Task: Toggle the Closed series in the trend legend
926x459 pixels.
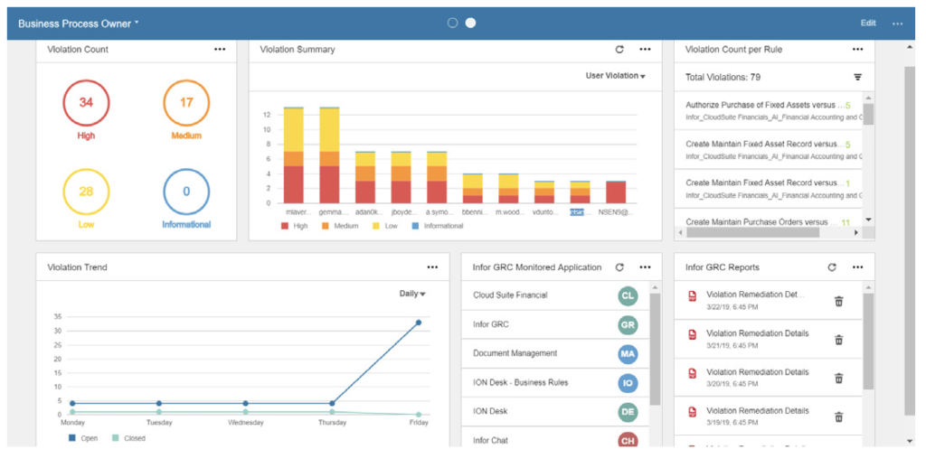Action: 128,438
